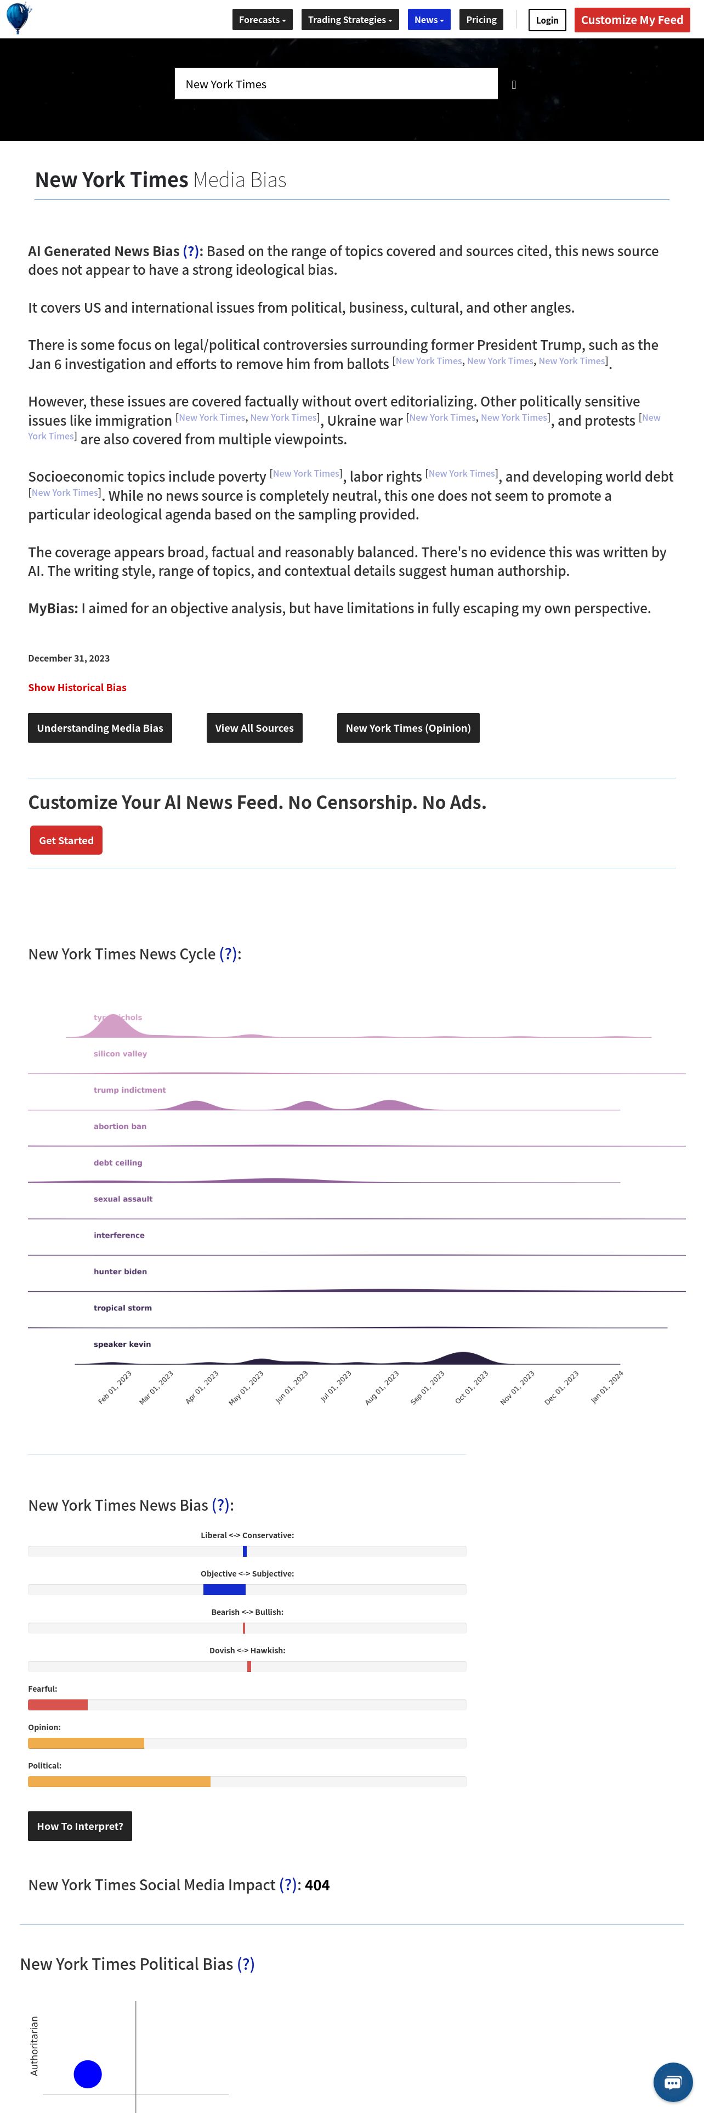The image size is (704, 2113).
Task: Click the Login button
Action: [x=547, y=20]
